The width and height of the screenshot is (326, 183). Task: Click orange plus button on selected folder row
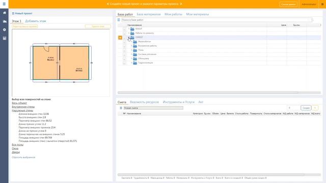tap(120, 38)
